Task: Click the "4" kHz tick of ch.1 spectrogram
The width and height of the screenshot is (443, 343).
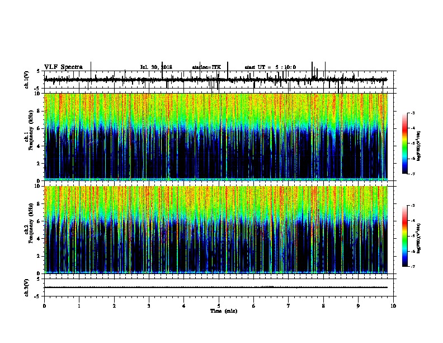Action: (38, 146)
